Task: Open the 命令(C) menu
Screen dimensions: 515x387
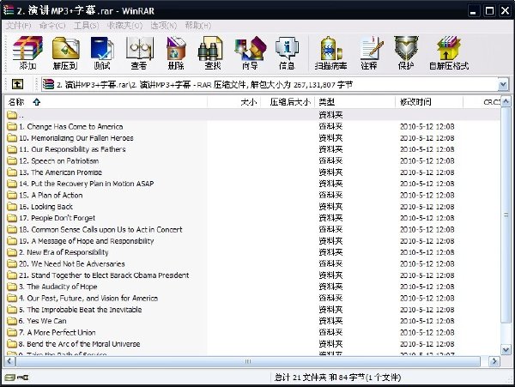Action: [x=52, y=26]
